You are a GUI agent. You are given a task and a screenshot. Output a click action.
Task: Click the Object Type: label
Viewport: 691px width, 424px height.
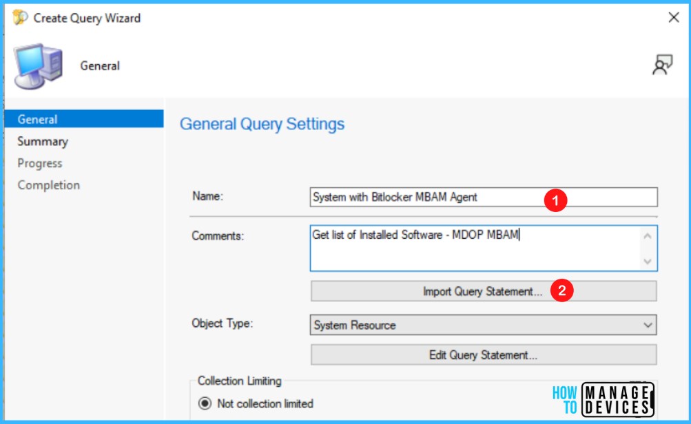point(222,324)
